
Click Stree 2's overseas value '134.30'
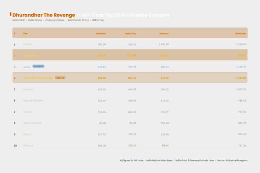pos(164,134)
